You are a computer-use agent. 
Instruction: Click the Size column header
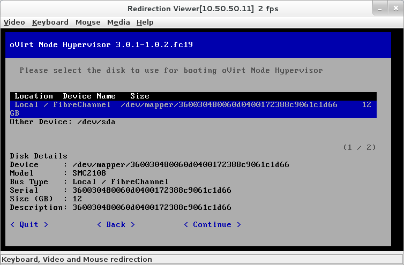coord(140,96)
